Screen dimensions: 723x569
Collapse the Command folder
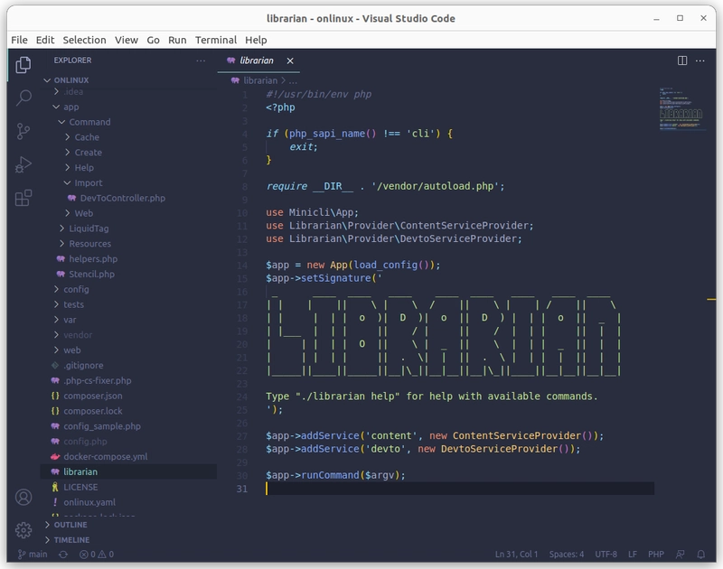click(89, 122)
